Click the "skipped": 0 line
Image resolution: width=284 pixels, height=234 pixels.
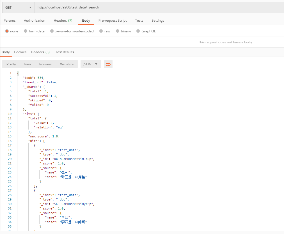[x=40, y=100]
